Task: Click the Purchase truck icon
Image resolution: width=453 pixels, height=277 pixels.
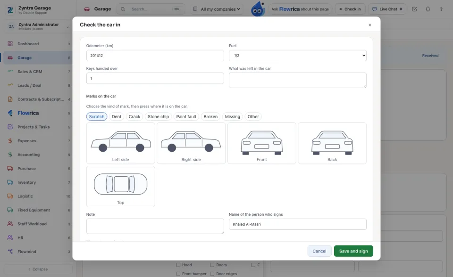Action: [x=10, y=168]
